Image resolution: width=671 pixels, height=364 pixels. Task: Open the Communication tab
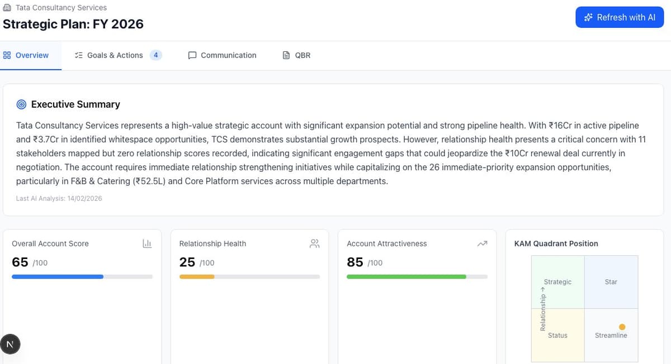click(228, 55)
